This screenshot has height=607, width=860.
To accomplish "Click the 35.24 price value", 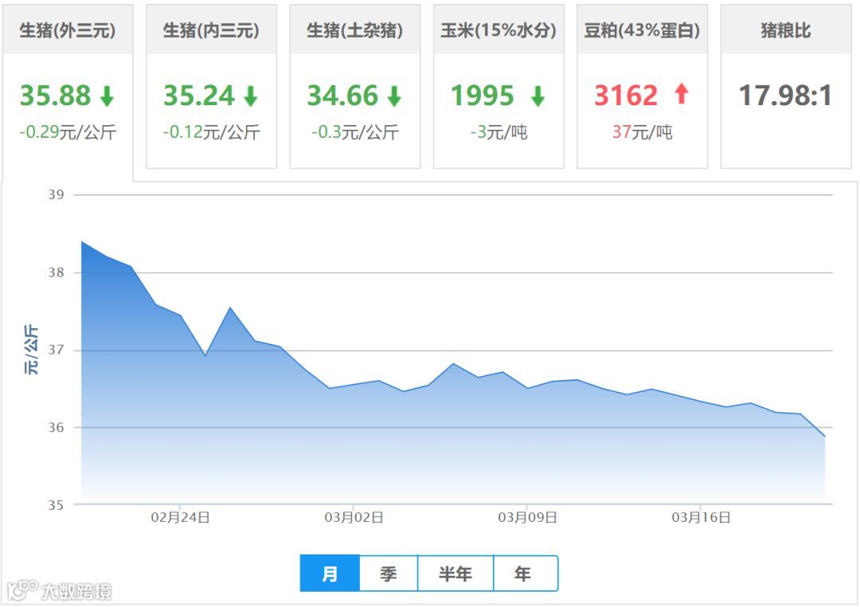I will 199,96.
